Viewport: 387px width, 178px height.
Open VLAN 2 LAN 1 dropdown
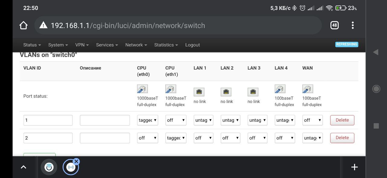[203, 138]
